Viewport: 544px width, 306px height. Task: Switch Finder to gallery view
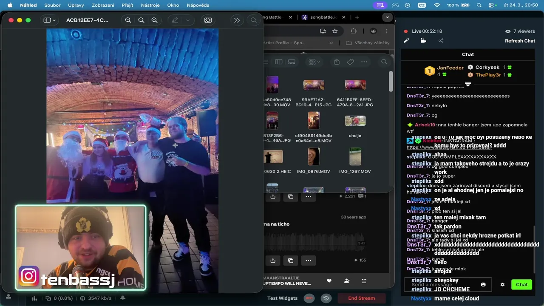point(292,62)
